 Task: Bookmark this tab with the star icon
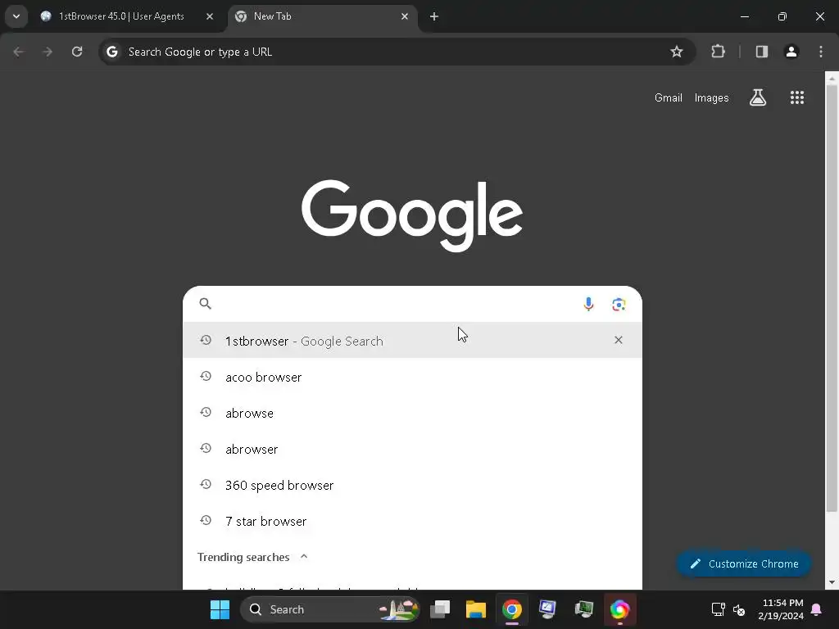click(x=676, y=52)
